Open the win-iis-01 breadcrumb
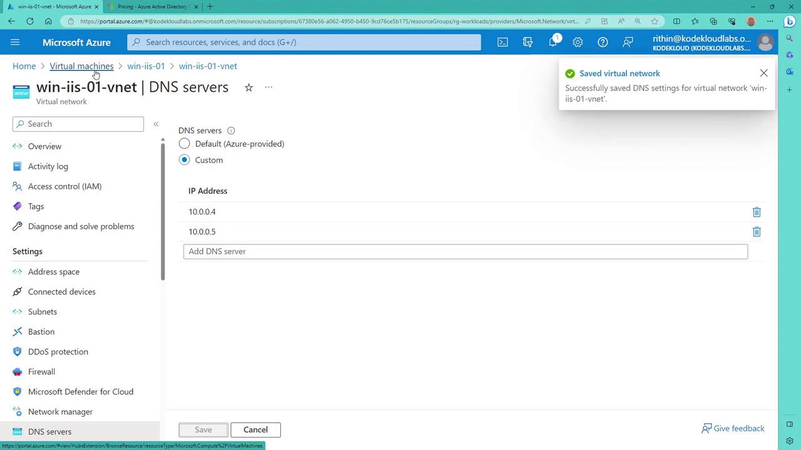Viewport: 801px width, 450px height. 146,66
